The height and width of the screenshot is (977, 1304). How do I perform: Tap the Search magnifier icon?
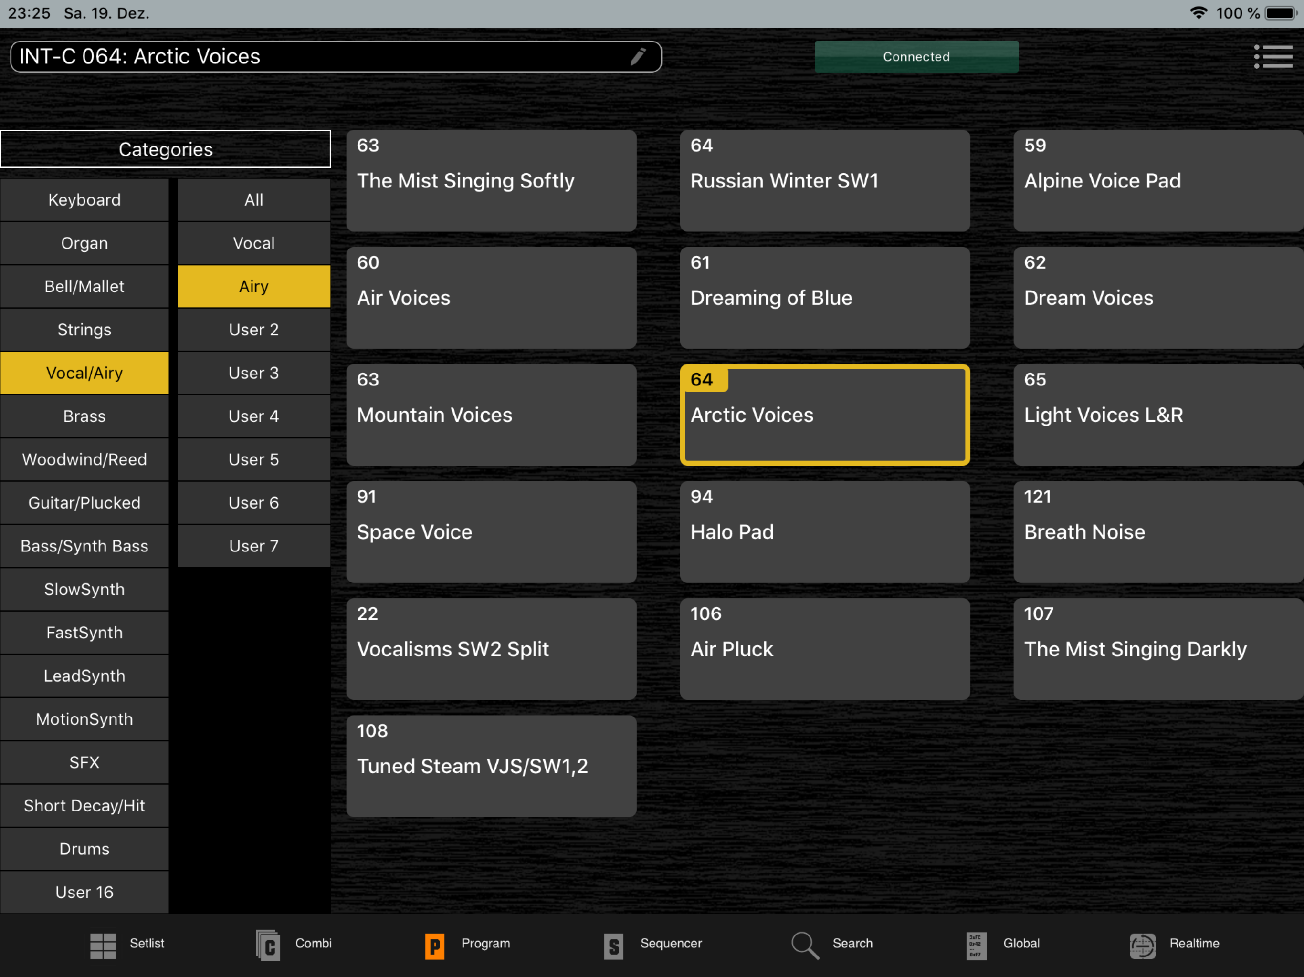point(805,945)
